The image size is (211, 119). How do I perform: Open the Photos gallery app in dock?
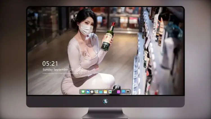point(110,92)
